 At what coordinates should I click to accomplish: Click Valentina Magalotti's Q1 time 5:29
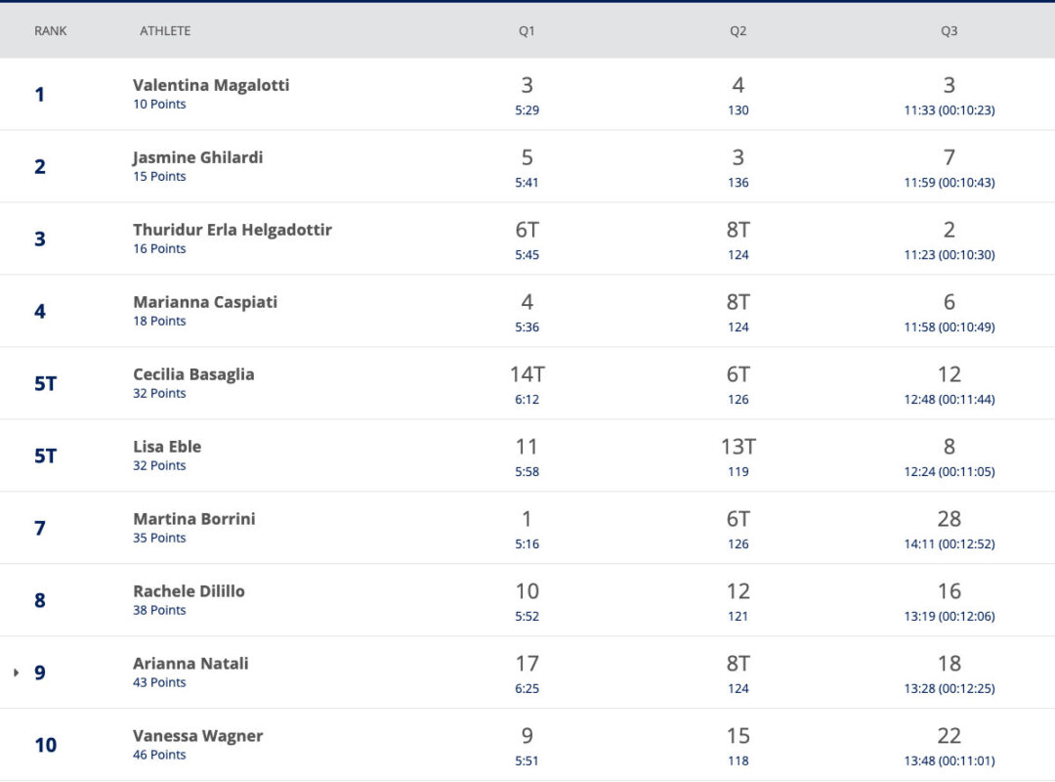coord(527,110)
